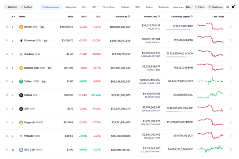Star Dogecoin row for watchlist
The height and width of the screenshot is (159, 239).
tap(7, 122)
